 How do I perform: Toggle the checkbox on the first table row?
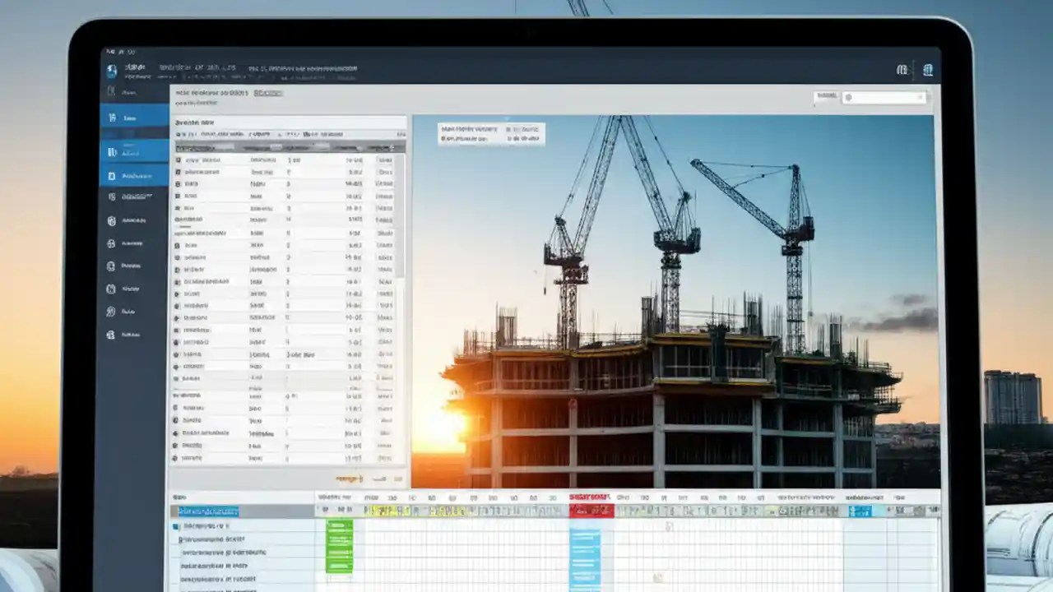coord(178,160)
